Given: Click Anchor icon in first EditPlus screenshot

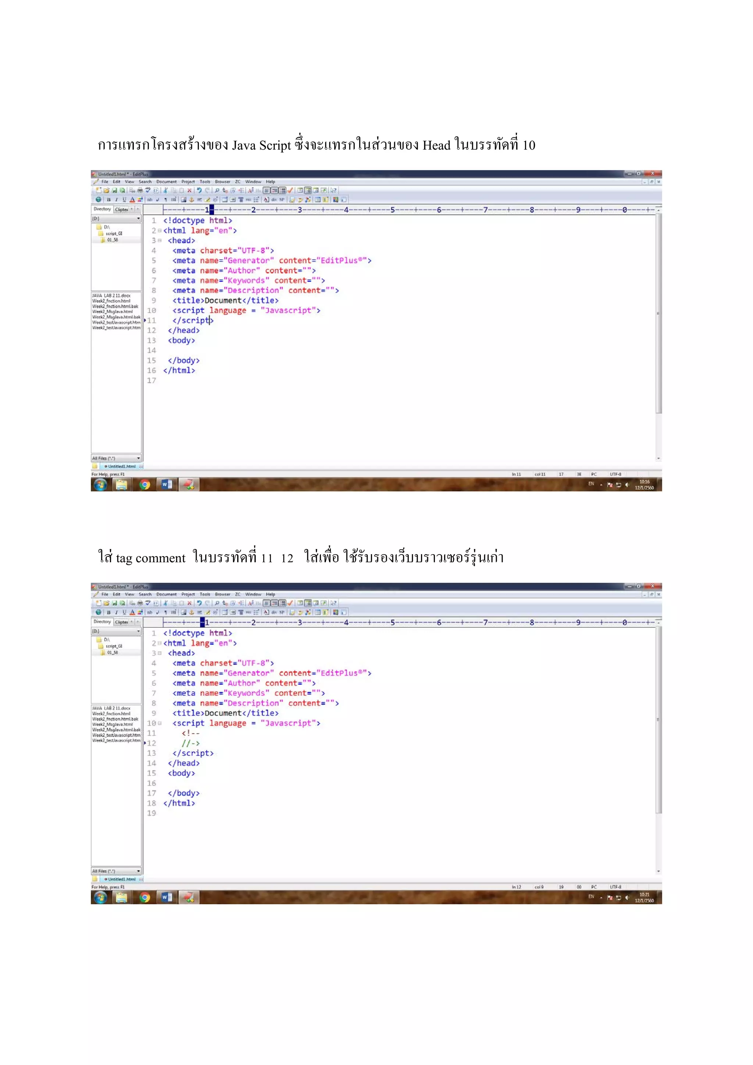Looking at the screenshot, I should click(x=192, y=199).
